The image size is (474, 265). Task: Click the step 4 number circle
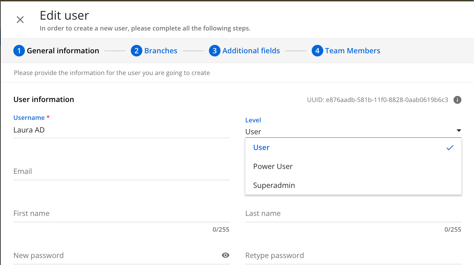317,51
